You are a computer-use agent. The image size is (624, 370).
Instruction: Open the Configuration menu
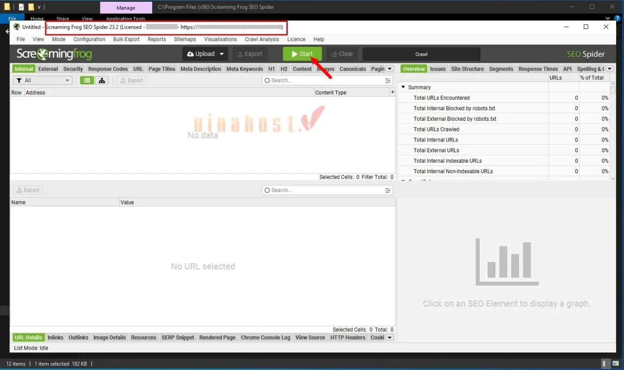click(89, 39)
